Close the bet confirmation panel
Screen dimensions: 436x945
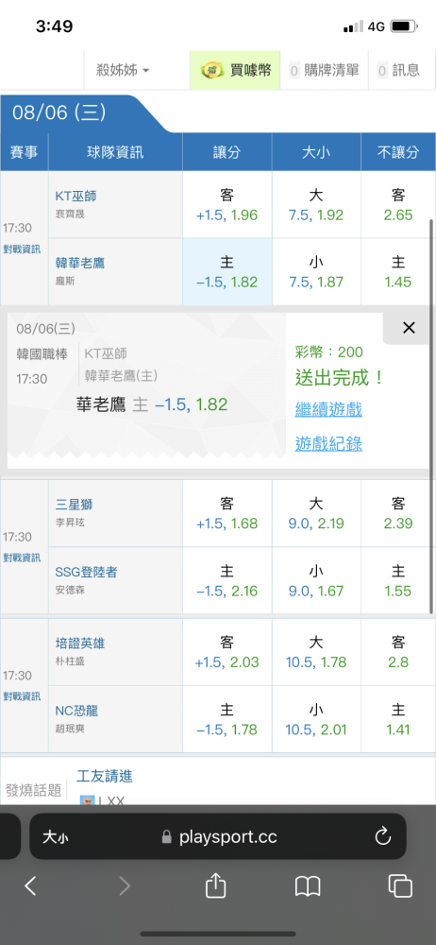coord(409,328)
